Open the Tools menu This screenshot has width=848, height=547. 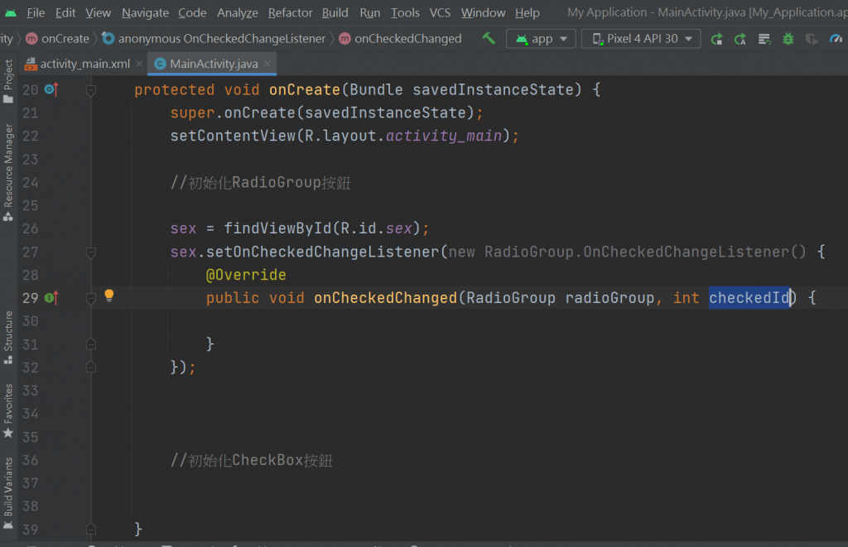point(405,12)
